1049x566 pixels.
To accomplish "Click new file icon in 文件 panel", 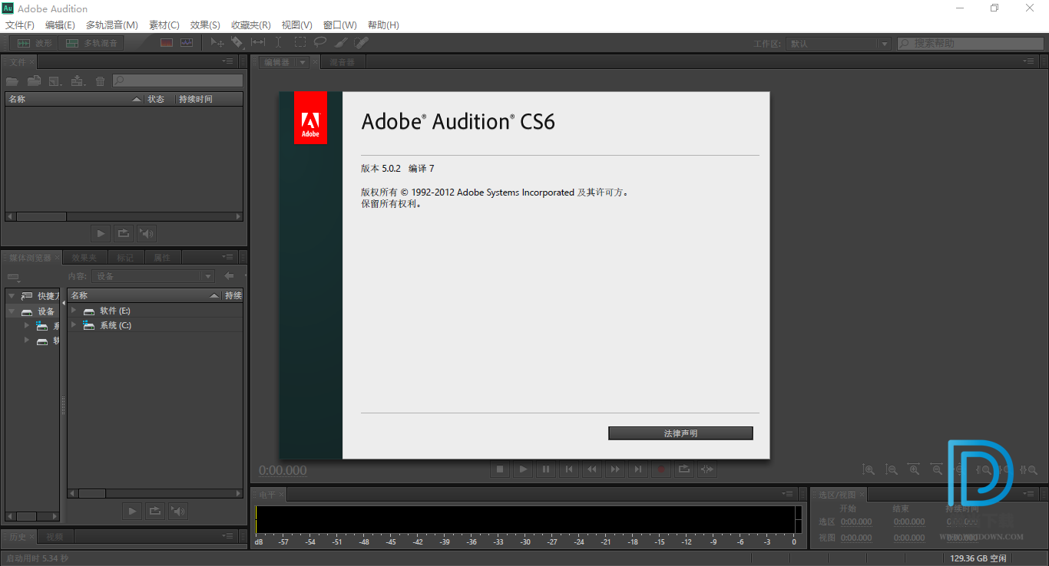I will pyautogui.click(x=55, y=81).
